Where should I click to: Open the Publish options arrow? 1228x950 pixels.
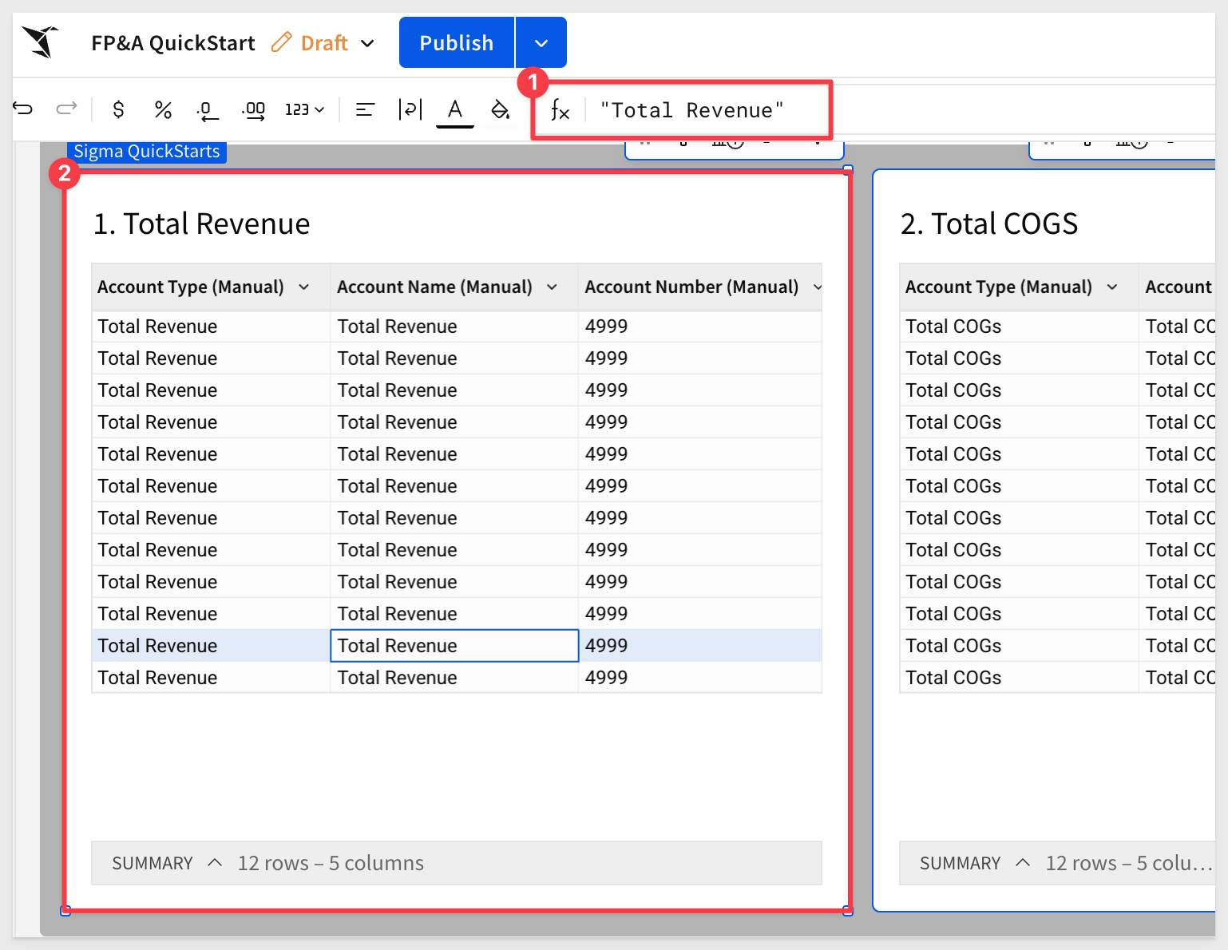[541, 42]
